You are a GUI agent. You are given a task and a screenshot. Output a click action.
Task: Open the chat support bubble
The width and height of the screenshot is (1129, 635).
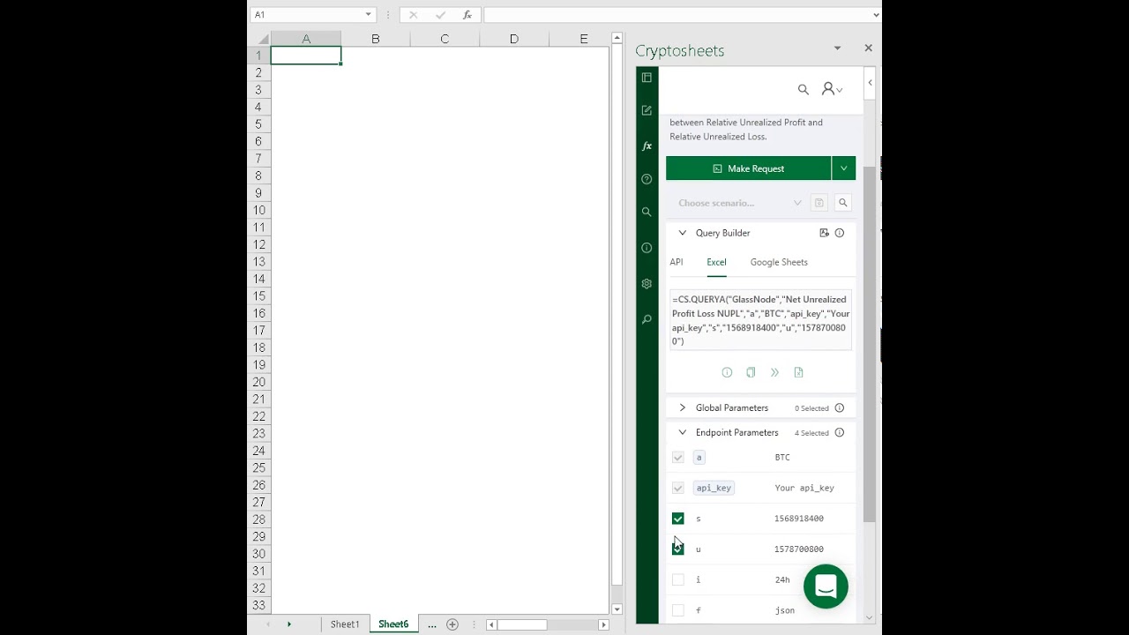coord(826,586)
